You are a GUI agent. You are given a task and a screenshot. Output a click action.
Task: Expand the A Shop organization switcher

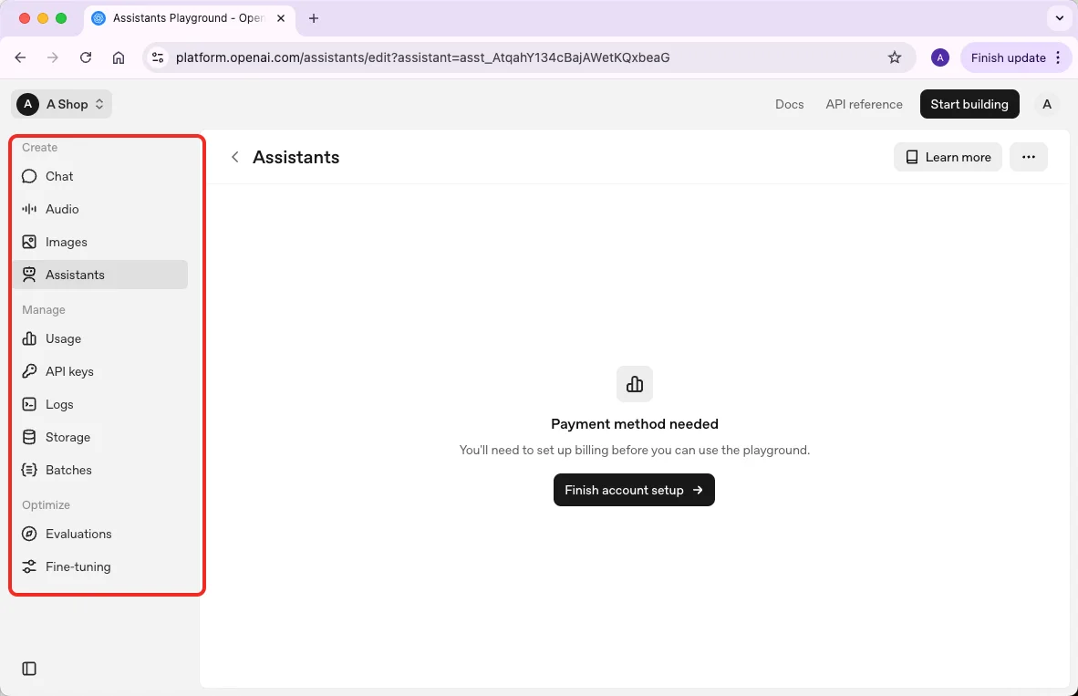(62, 104)
